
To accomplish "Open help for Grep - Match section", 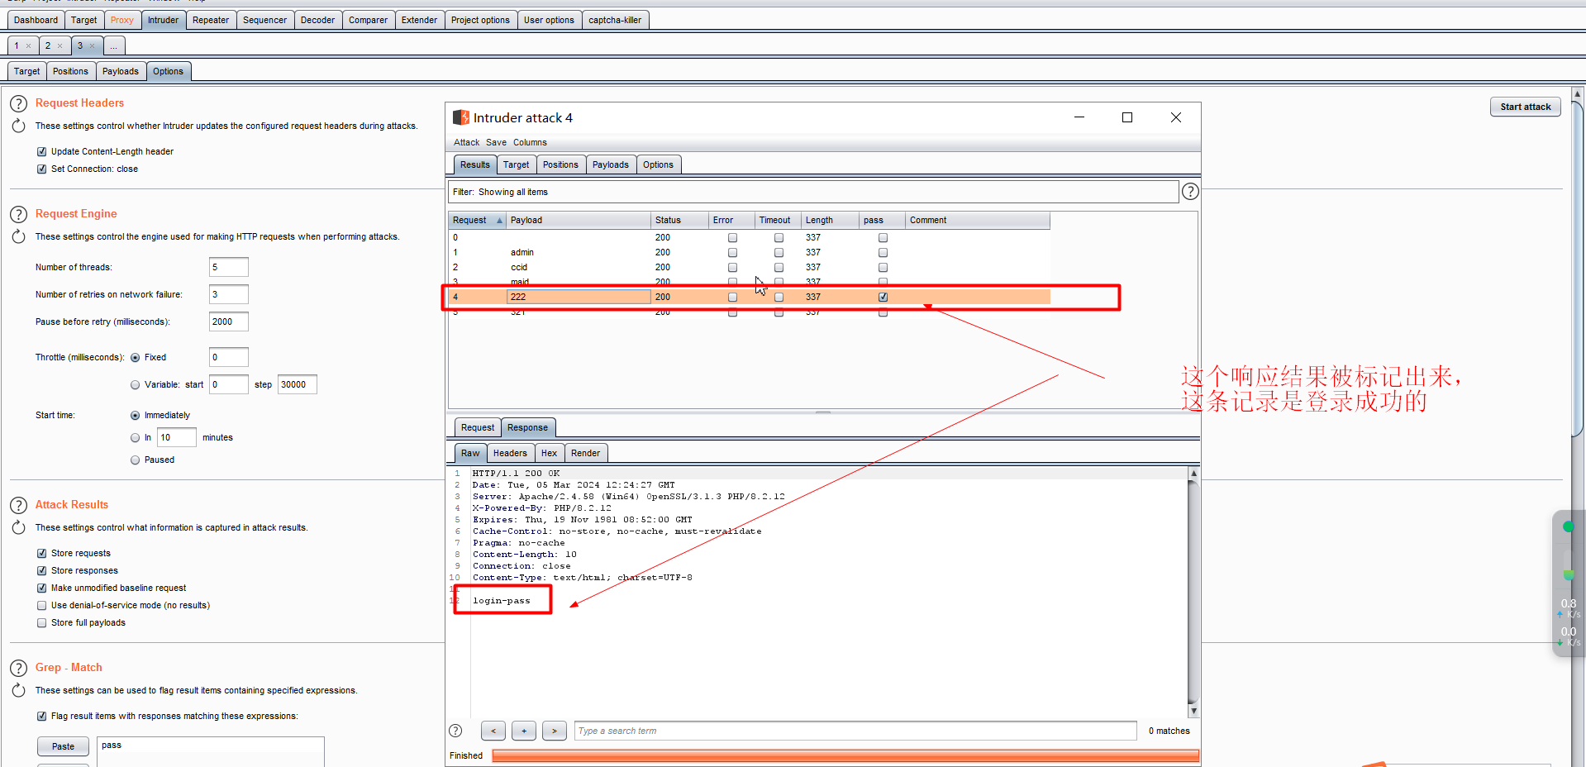I will (x=18, y=669).
